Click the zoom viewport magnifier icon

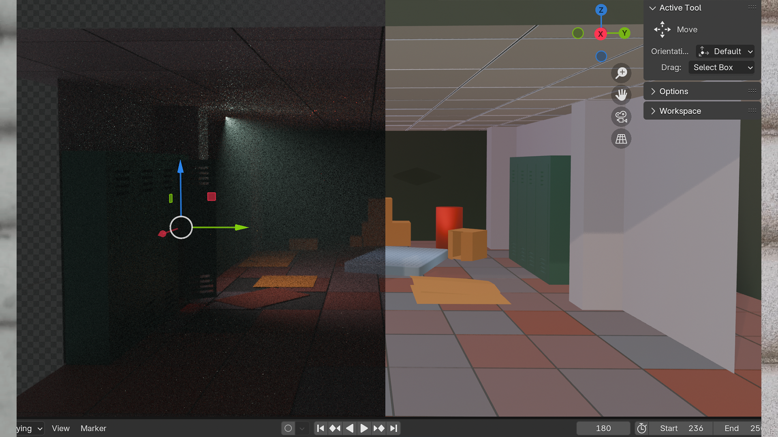(621, 73)
